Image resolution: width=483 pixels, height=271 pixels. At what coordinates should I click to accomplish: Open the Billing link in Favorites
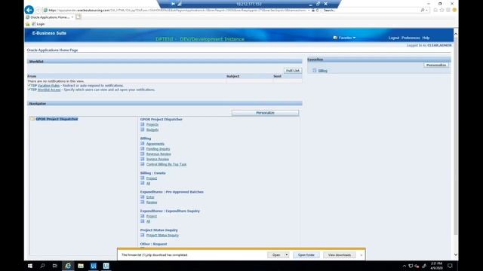pyautogui.click(x=323, y=70)
